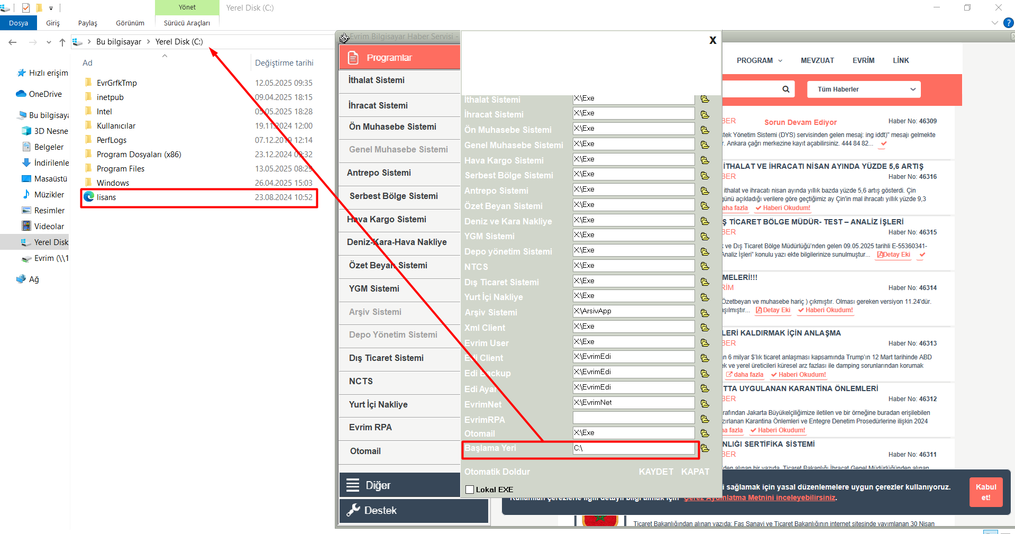Go back in File Explorer navigation
Image resolution: width=1015 pixels, height=534 pixels.
(13, 42)
